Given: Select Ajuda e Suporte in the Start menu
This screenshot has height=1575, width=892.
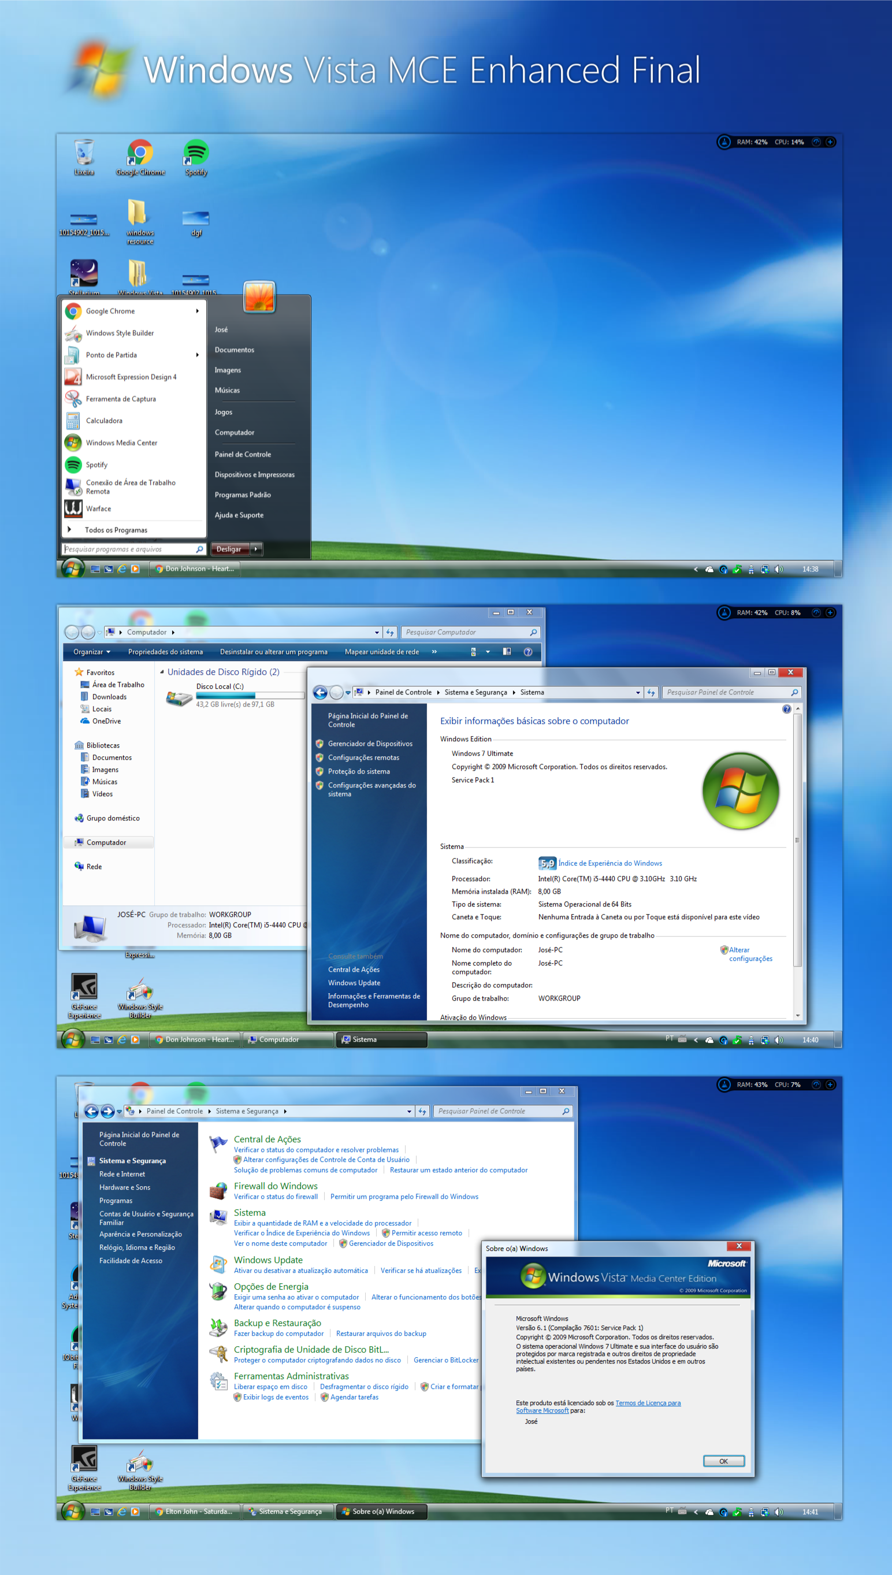Looking at the screenshot, I should (239, 515).
